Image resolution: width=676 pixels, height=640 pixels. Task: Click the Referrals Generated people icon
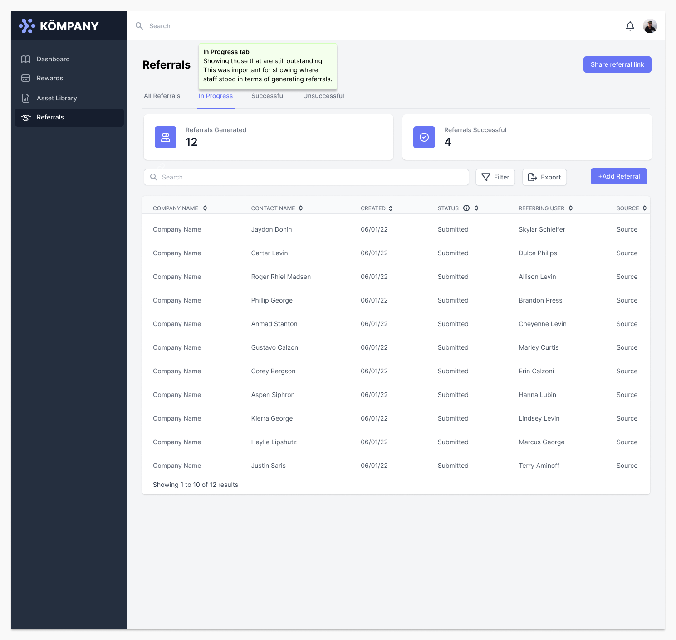[x=166, y=137]
